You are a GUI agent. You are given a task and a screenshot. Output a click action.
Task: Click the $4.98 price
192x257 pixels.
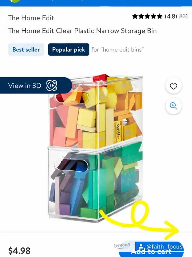19,251
